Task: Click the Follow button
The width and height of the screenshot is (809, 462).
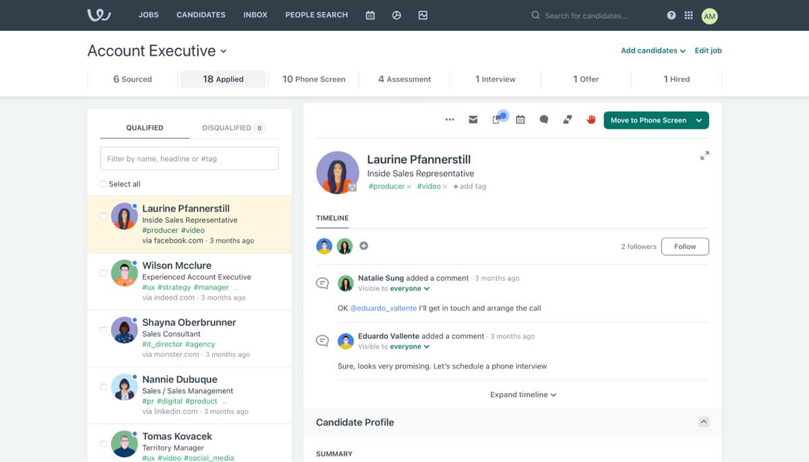Action: tap(685, 246)
